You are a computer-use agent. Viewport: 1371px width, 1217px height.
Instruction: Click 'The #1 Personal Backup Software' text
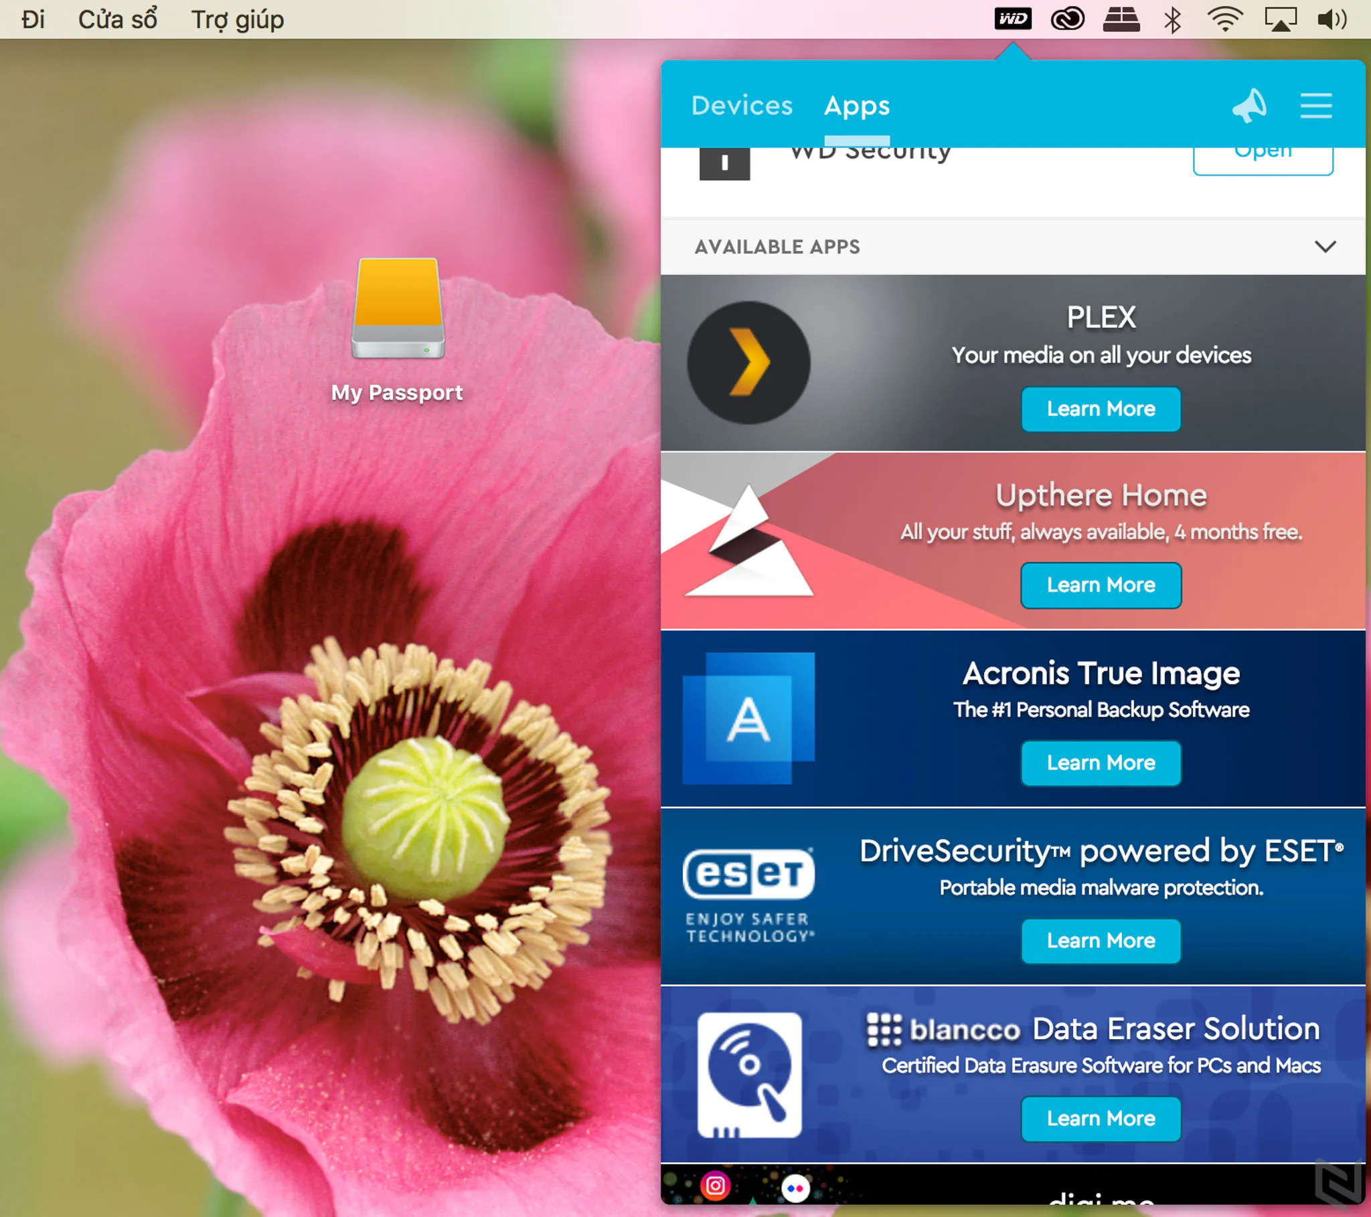[1101, 709]
